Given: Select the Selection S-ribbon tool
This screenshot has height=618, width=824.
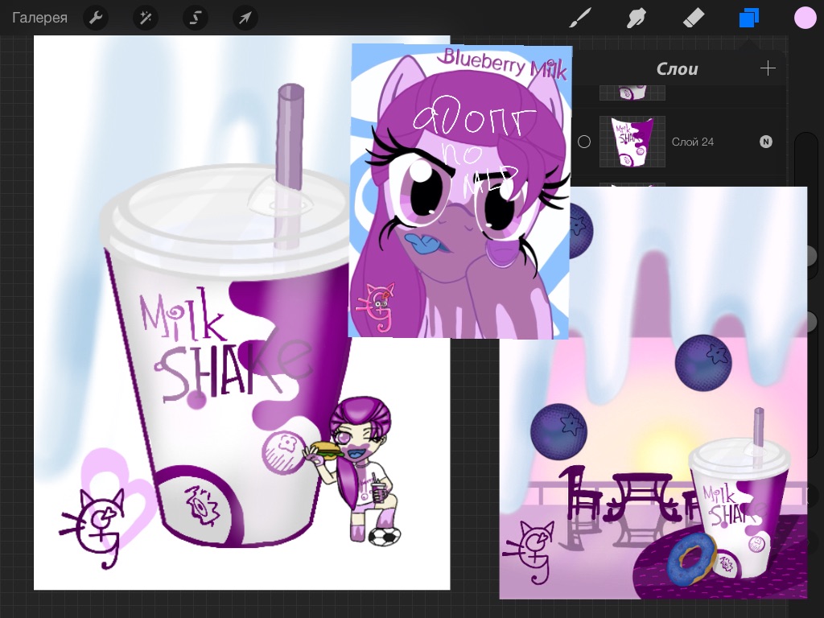Looking at the screenshot, I should click(x=195, y=18).
